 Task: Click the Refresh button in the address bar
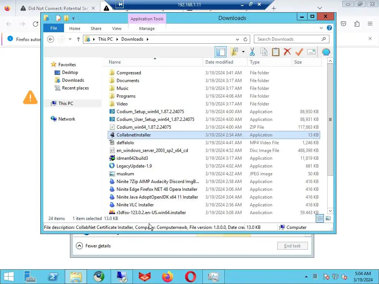(x=245, y=39)
